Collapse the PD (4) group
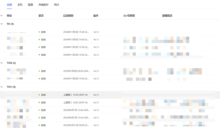 2,24
